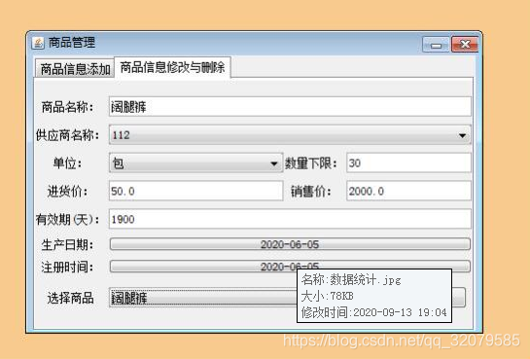Click the Java icon in the title bar
Screen dimensions: 530x359
(38, 43)
